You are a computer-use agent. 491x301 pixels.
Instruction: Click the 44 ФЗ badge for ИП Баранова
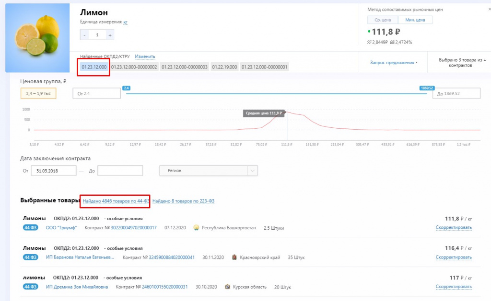(31, 257)
